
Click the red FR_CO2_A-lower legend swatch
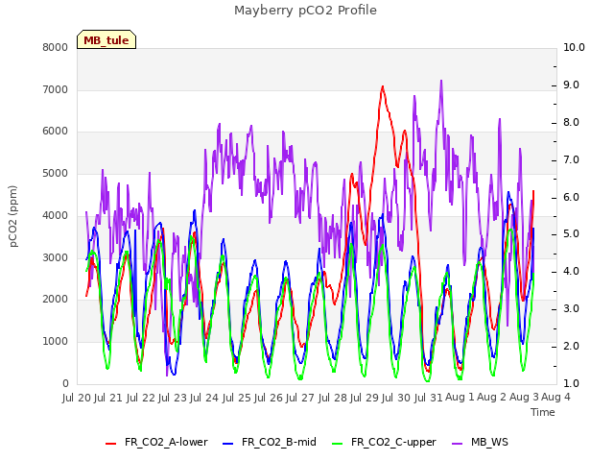111,444
